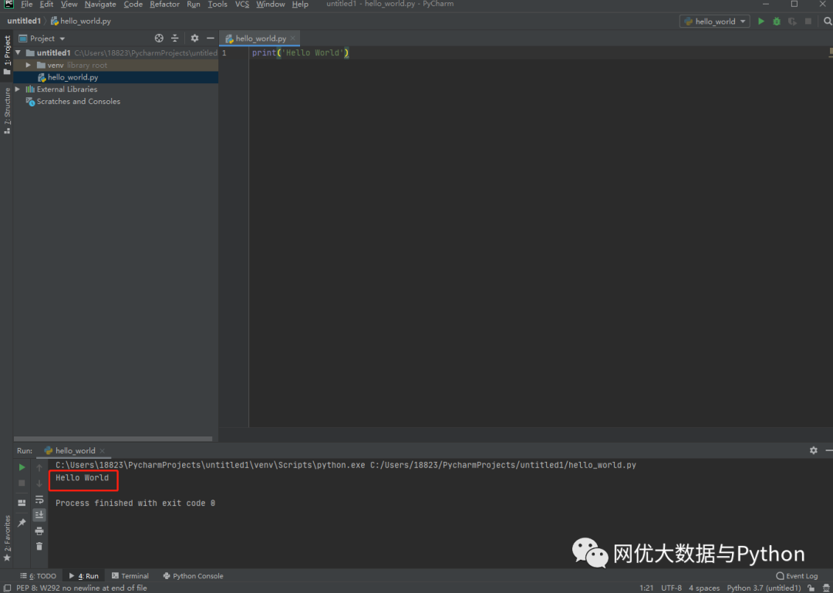This screenshot has height=593, width=833.
Task: Click untitled1 breadcrumb in navigation bar
Action: [x=24, y=22]
